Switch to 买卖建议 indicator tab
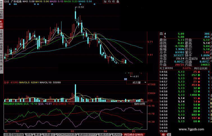 [49, 135]
